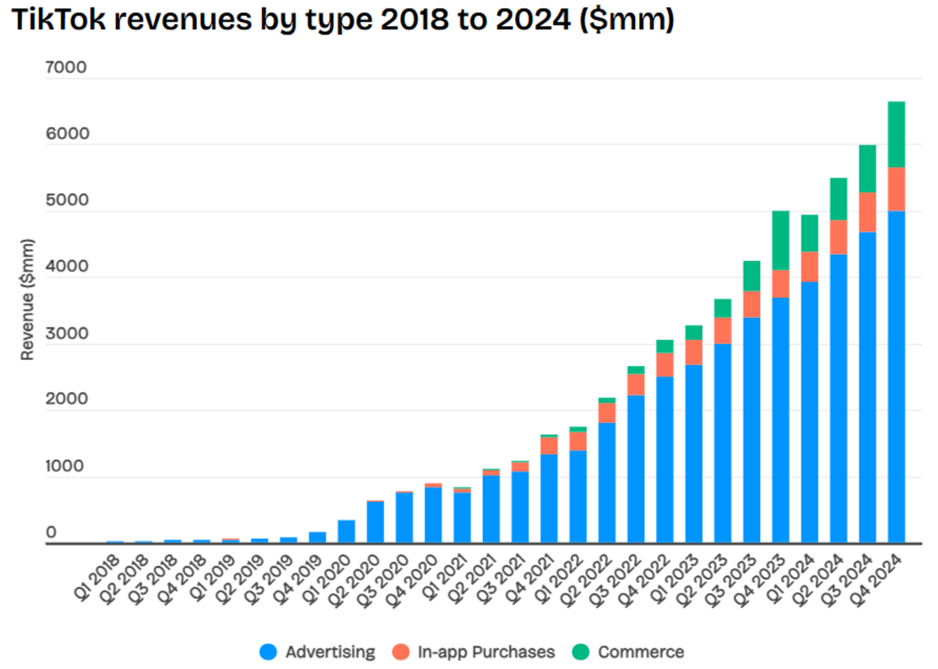Click the Revenue ($mm) y-axis title
This screenshot has height=669, width=938.
pos(27,299)
